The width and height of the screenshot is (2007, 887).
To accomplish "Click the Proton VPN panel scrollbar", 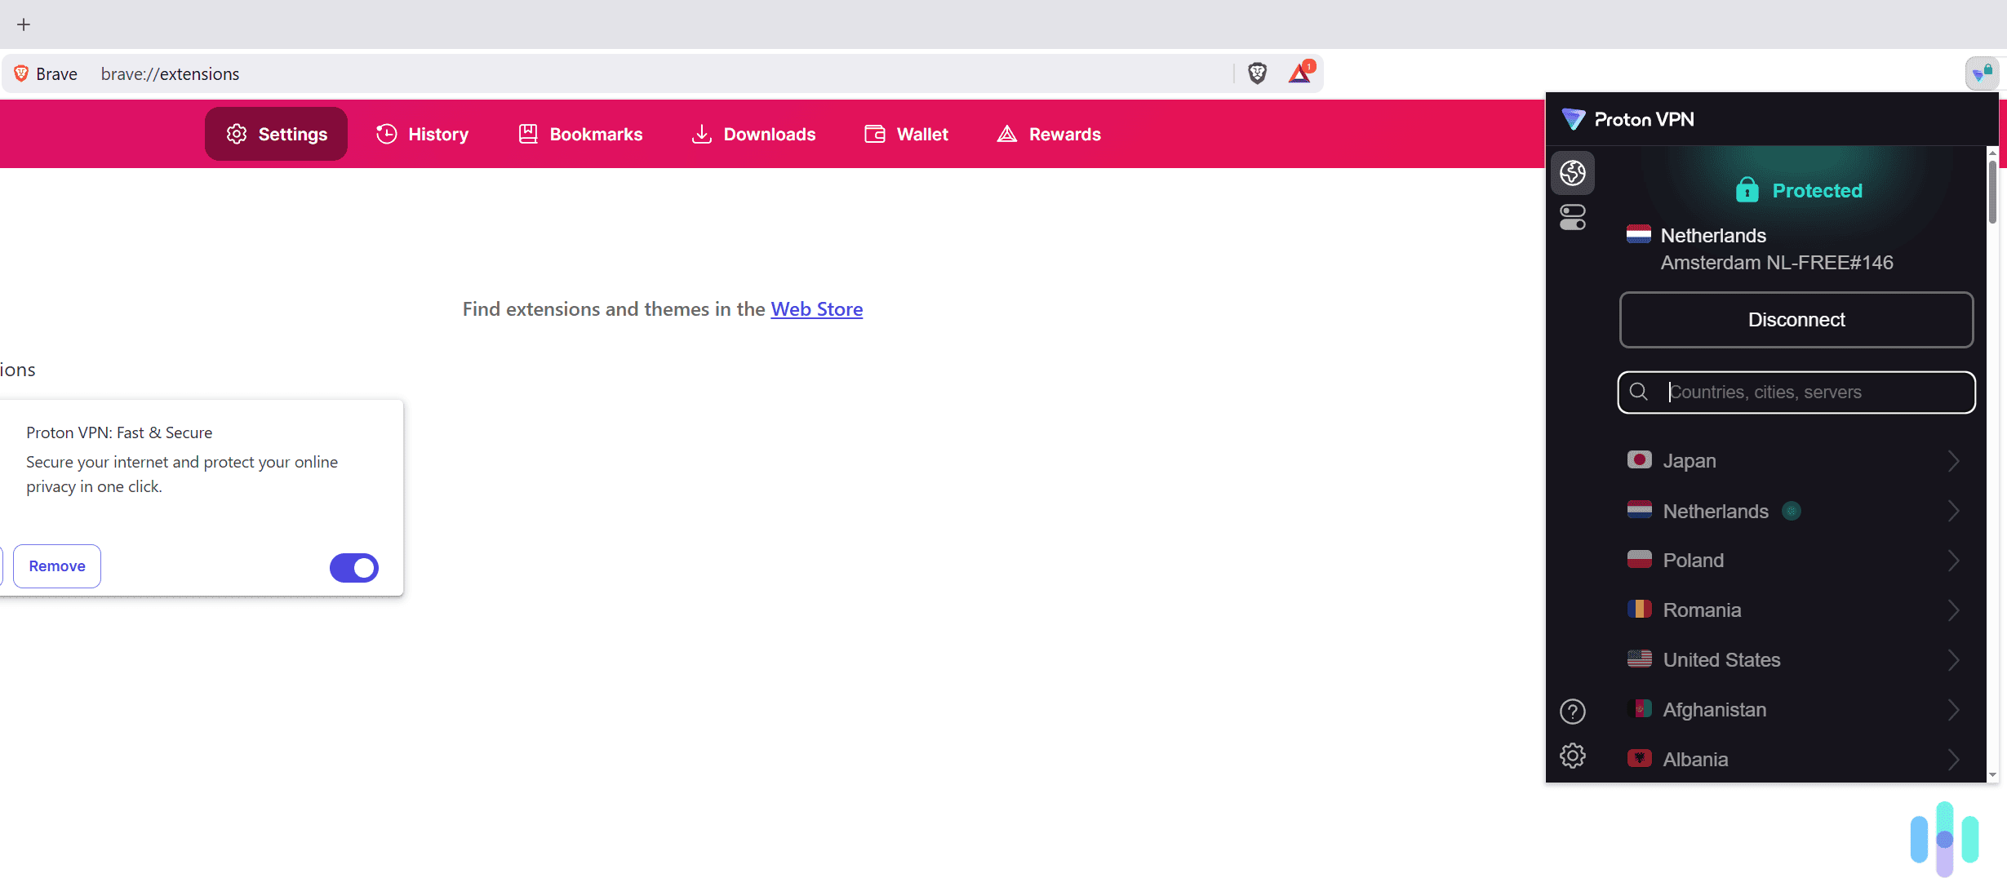I will (x=1992, y=193).
